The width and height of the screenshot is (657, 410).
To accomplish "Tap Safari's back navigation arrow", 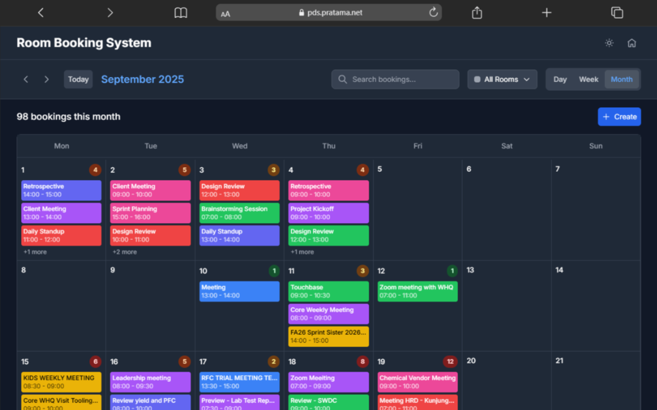I will [x=41, y=12].
